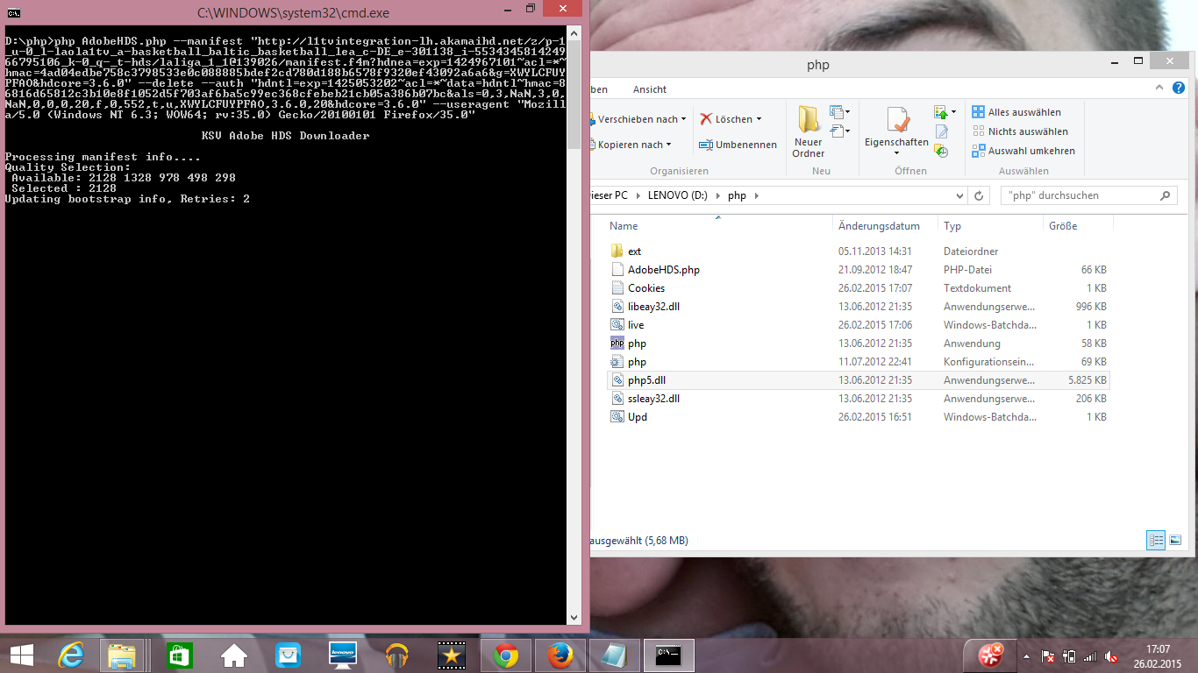The width and height of the screenshot is (1198, 673).
Task: Select php5.dll in the file list
Action: [x=646, y=380]
